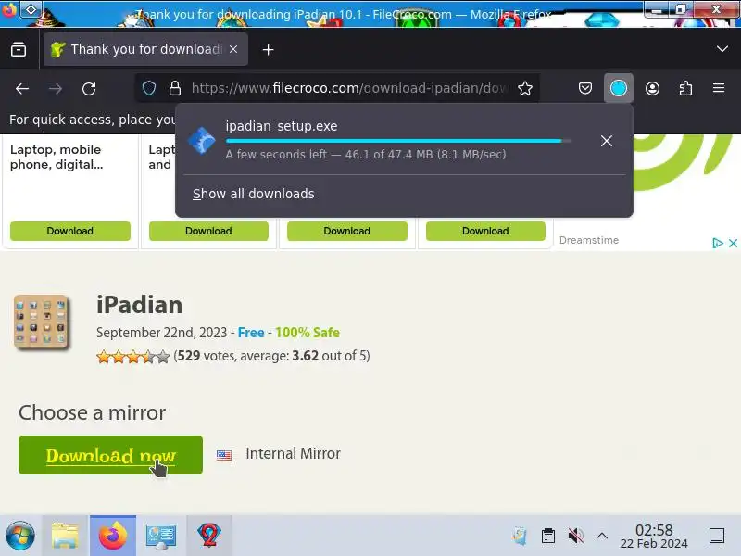Open the Firefox View button
Image resolution: width=741 pixels, height=556 pixels.
(x=19, y=49)
